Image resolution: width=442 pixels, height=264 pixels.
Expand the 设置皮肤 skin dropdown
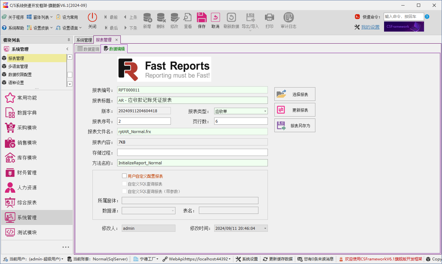(x=39, y=28)
